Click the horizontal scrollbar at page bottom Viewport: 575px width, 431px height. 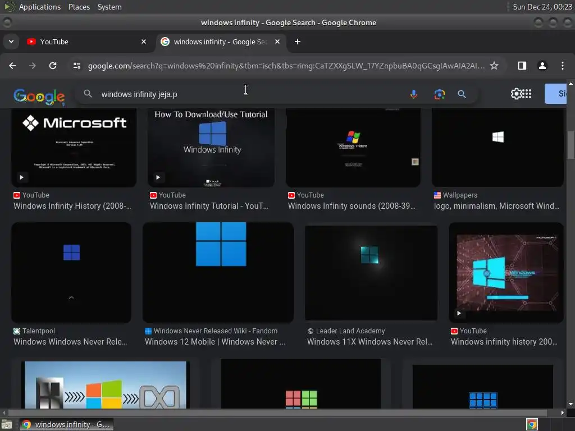277,412
